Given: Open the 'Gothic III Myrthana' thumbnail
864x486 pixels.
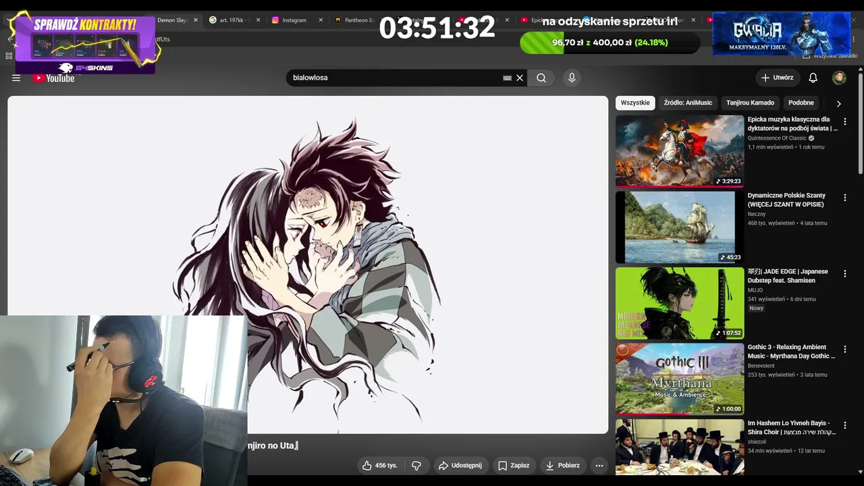Looking at the screenshot, I should [680, 379].
